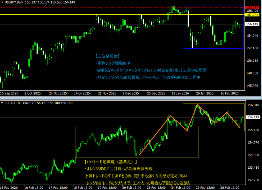Click the 154.240 price scale value
The width and height of the screenshot is (262, 190).
[252, 36]
